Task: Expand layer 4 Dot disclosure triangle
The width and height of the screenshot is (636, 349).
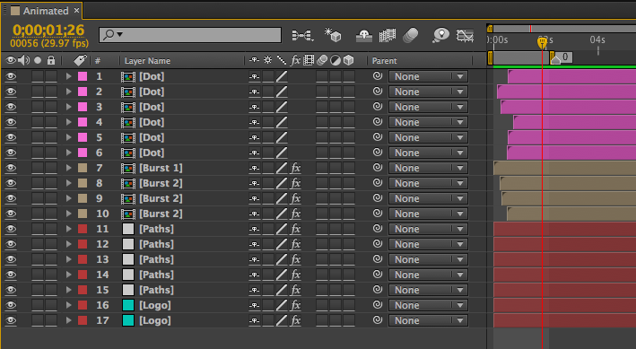Action: (x=68, y=122)
